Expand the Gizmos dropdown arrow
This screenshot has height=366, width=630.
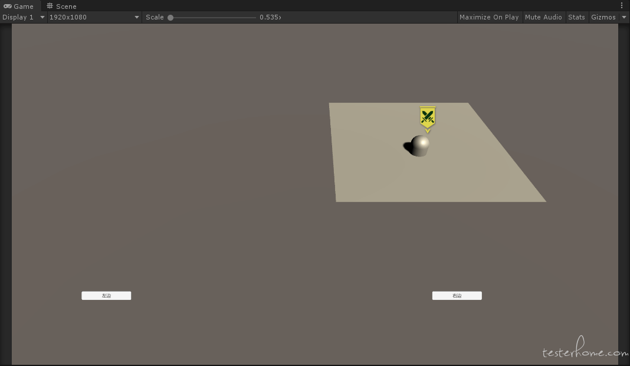pyautogui.click(x=624, y=17)
